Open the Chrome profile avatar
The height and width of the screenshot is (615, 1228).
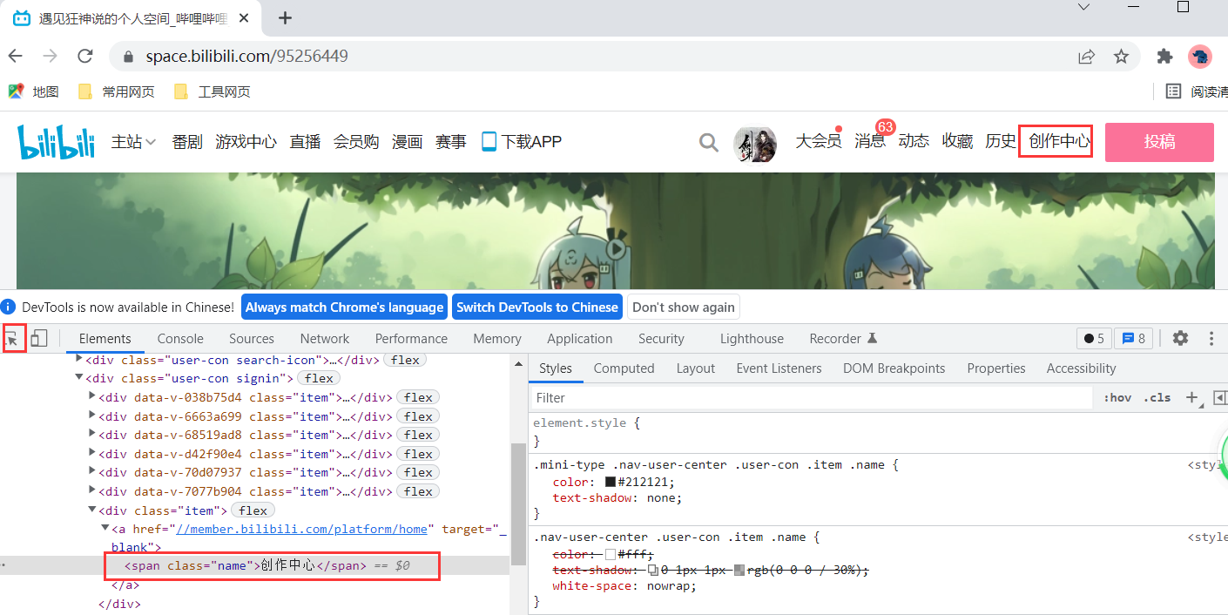(1199, 57)
